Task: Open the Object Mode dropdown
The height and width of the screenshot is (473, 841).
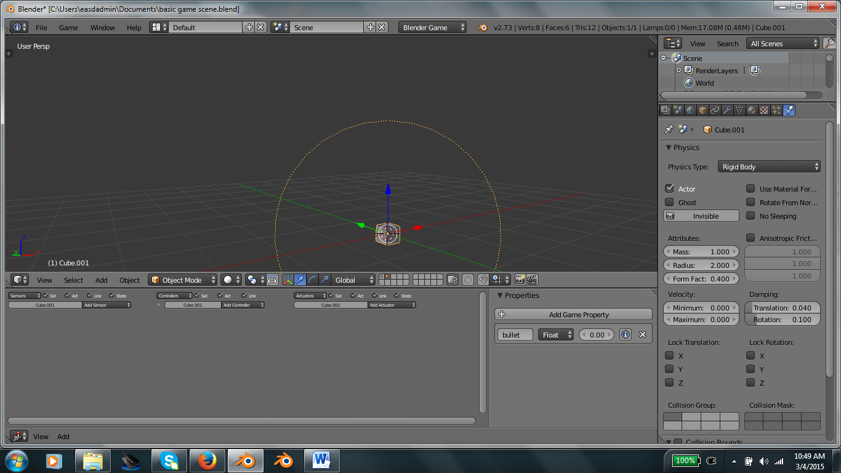Action: pyautogui.click(x=183, y=280)
